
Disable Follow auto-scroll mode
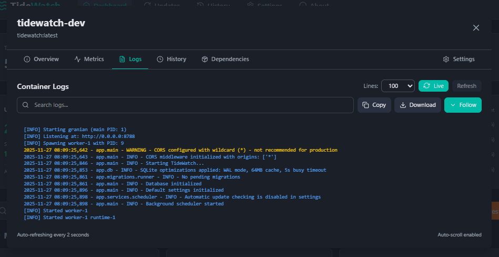tap(463, 105)
